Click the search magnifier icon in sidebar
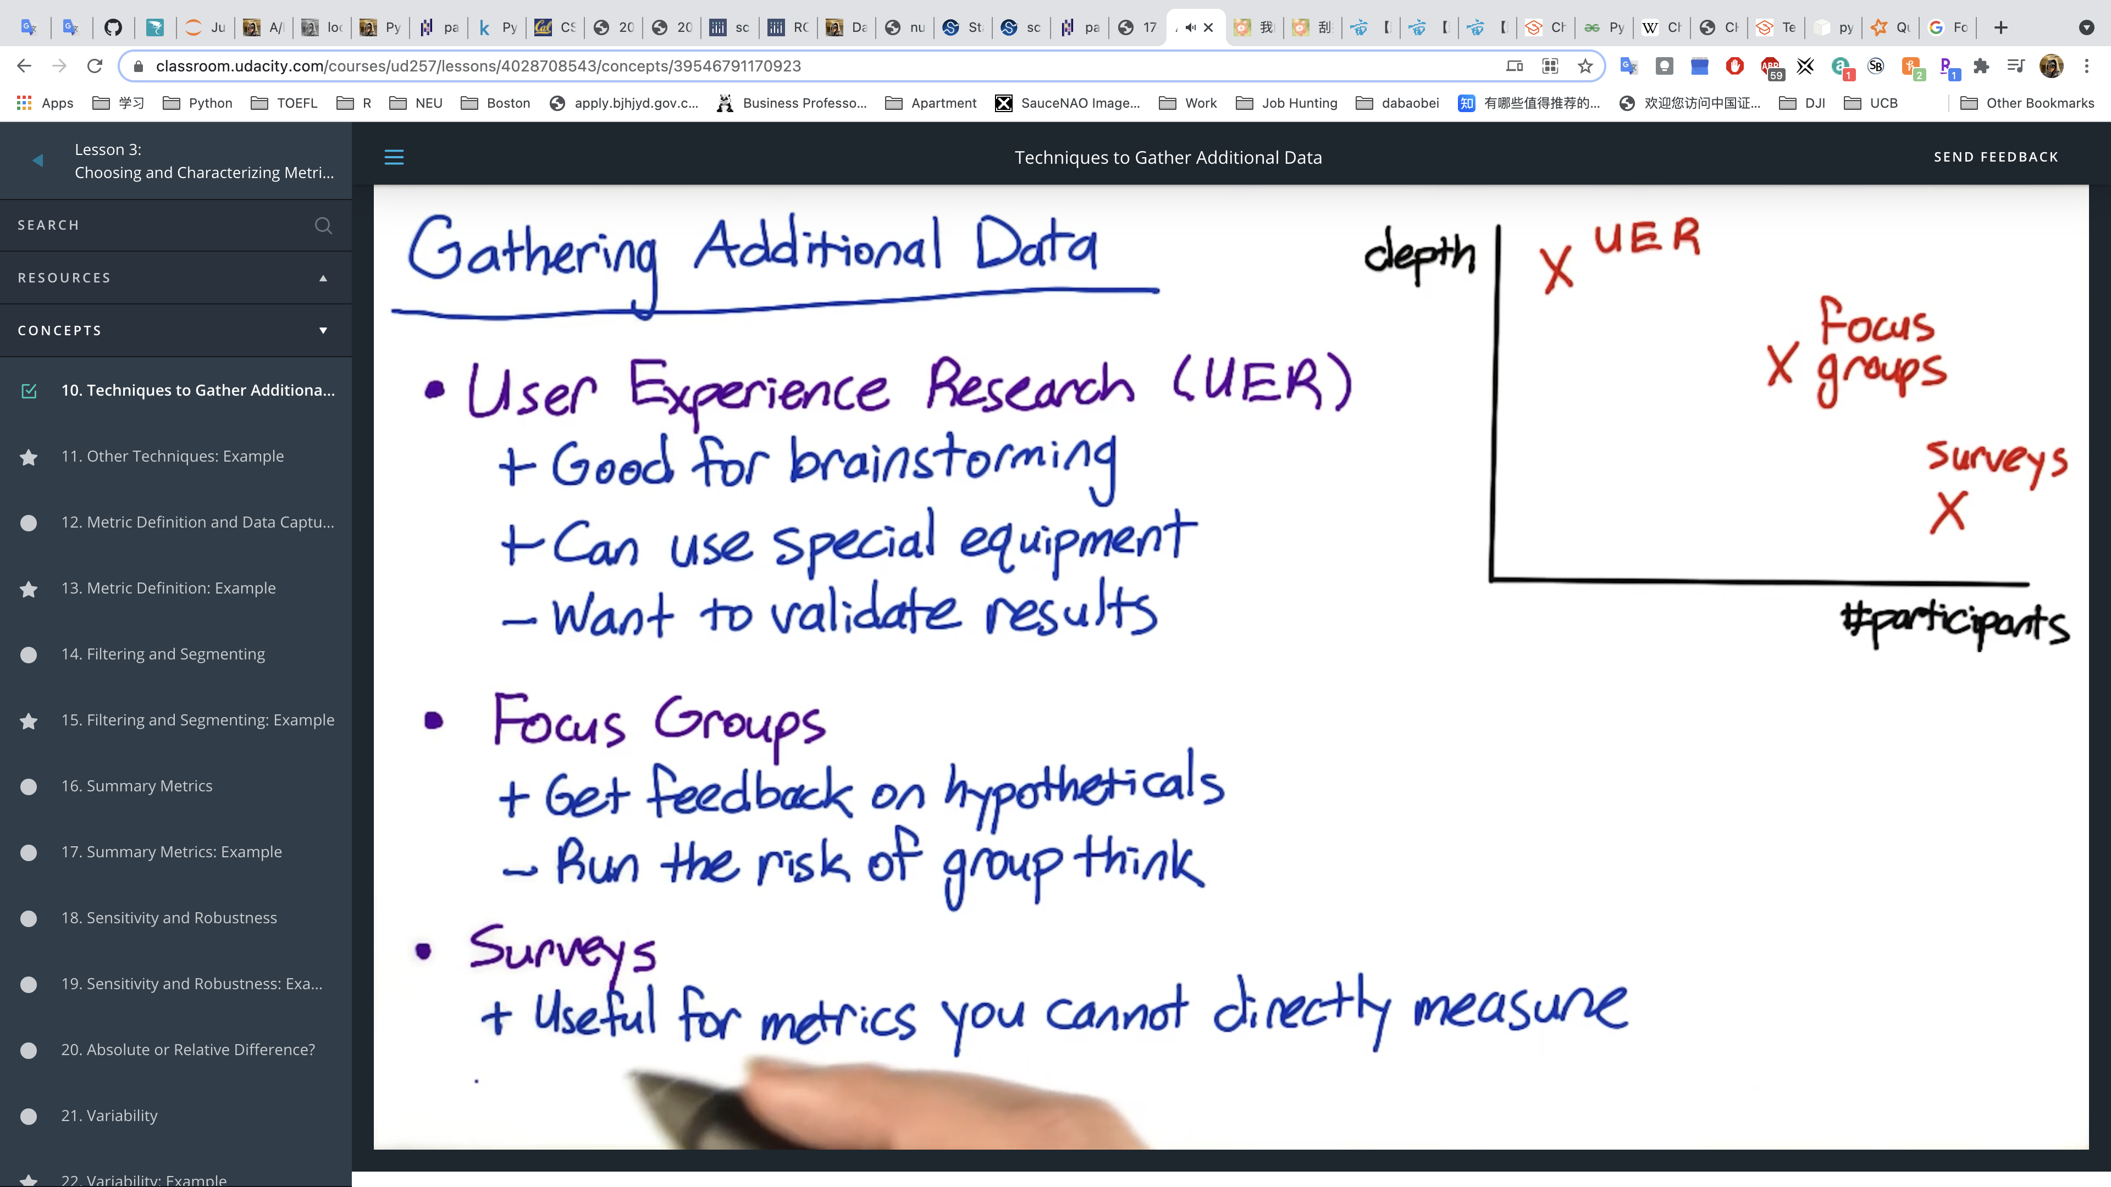 point(323,225)
